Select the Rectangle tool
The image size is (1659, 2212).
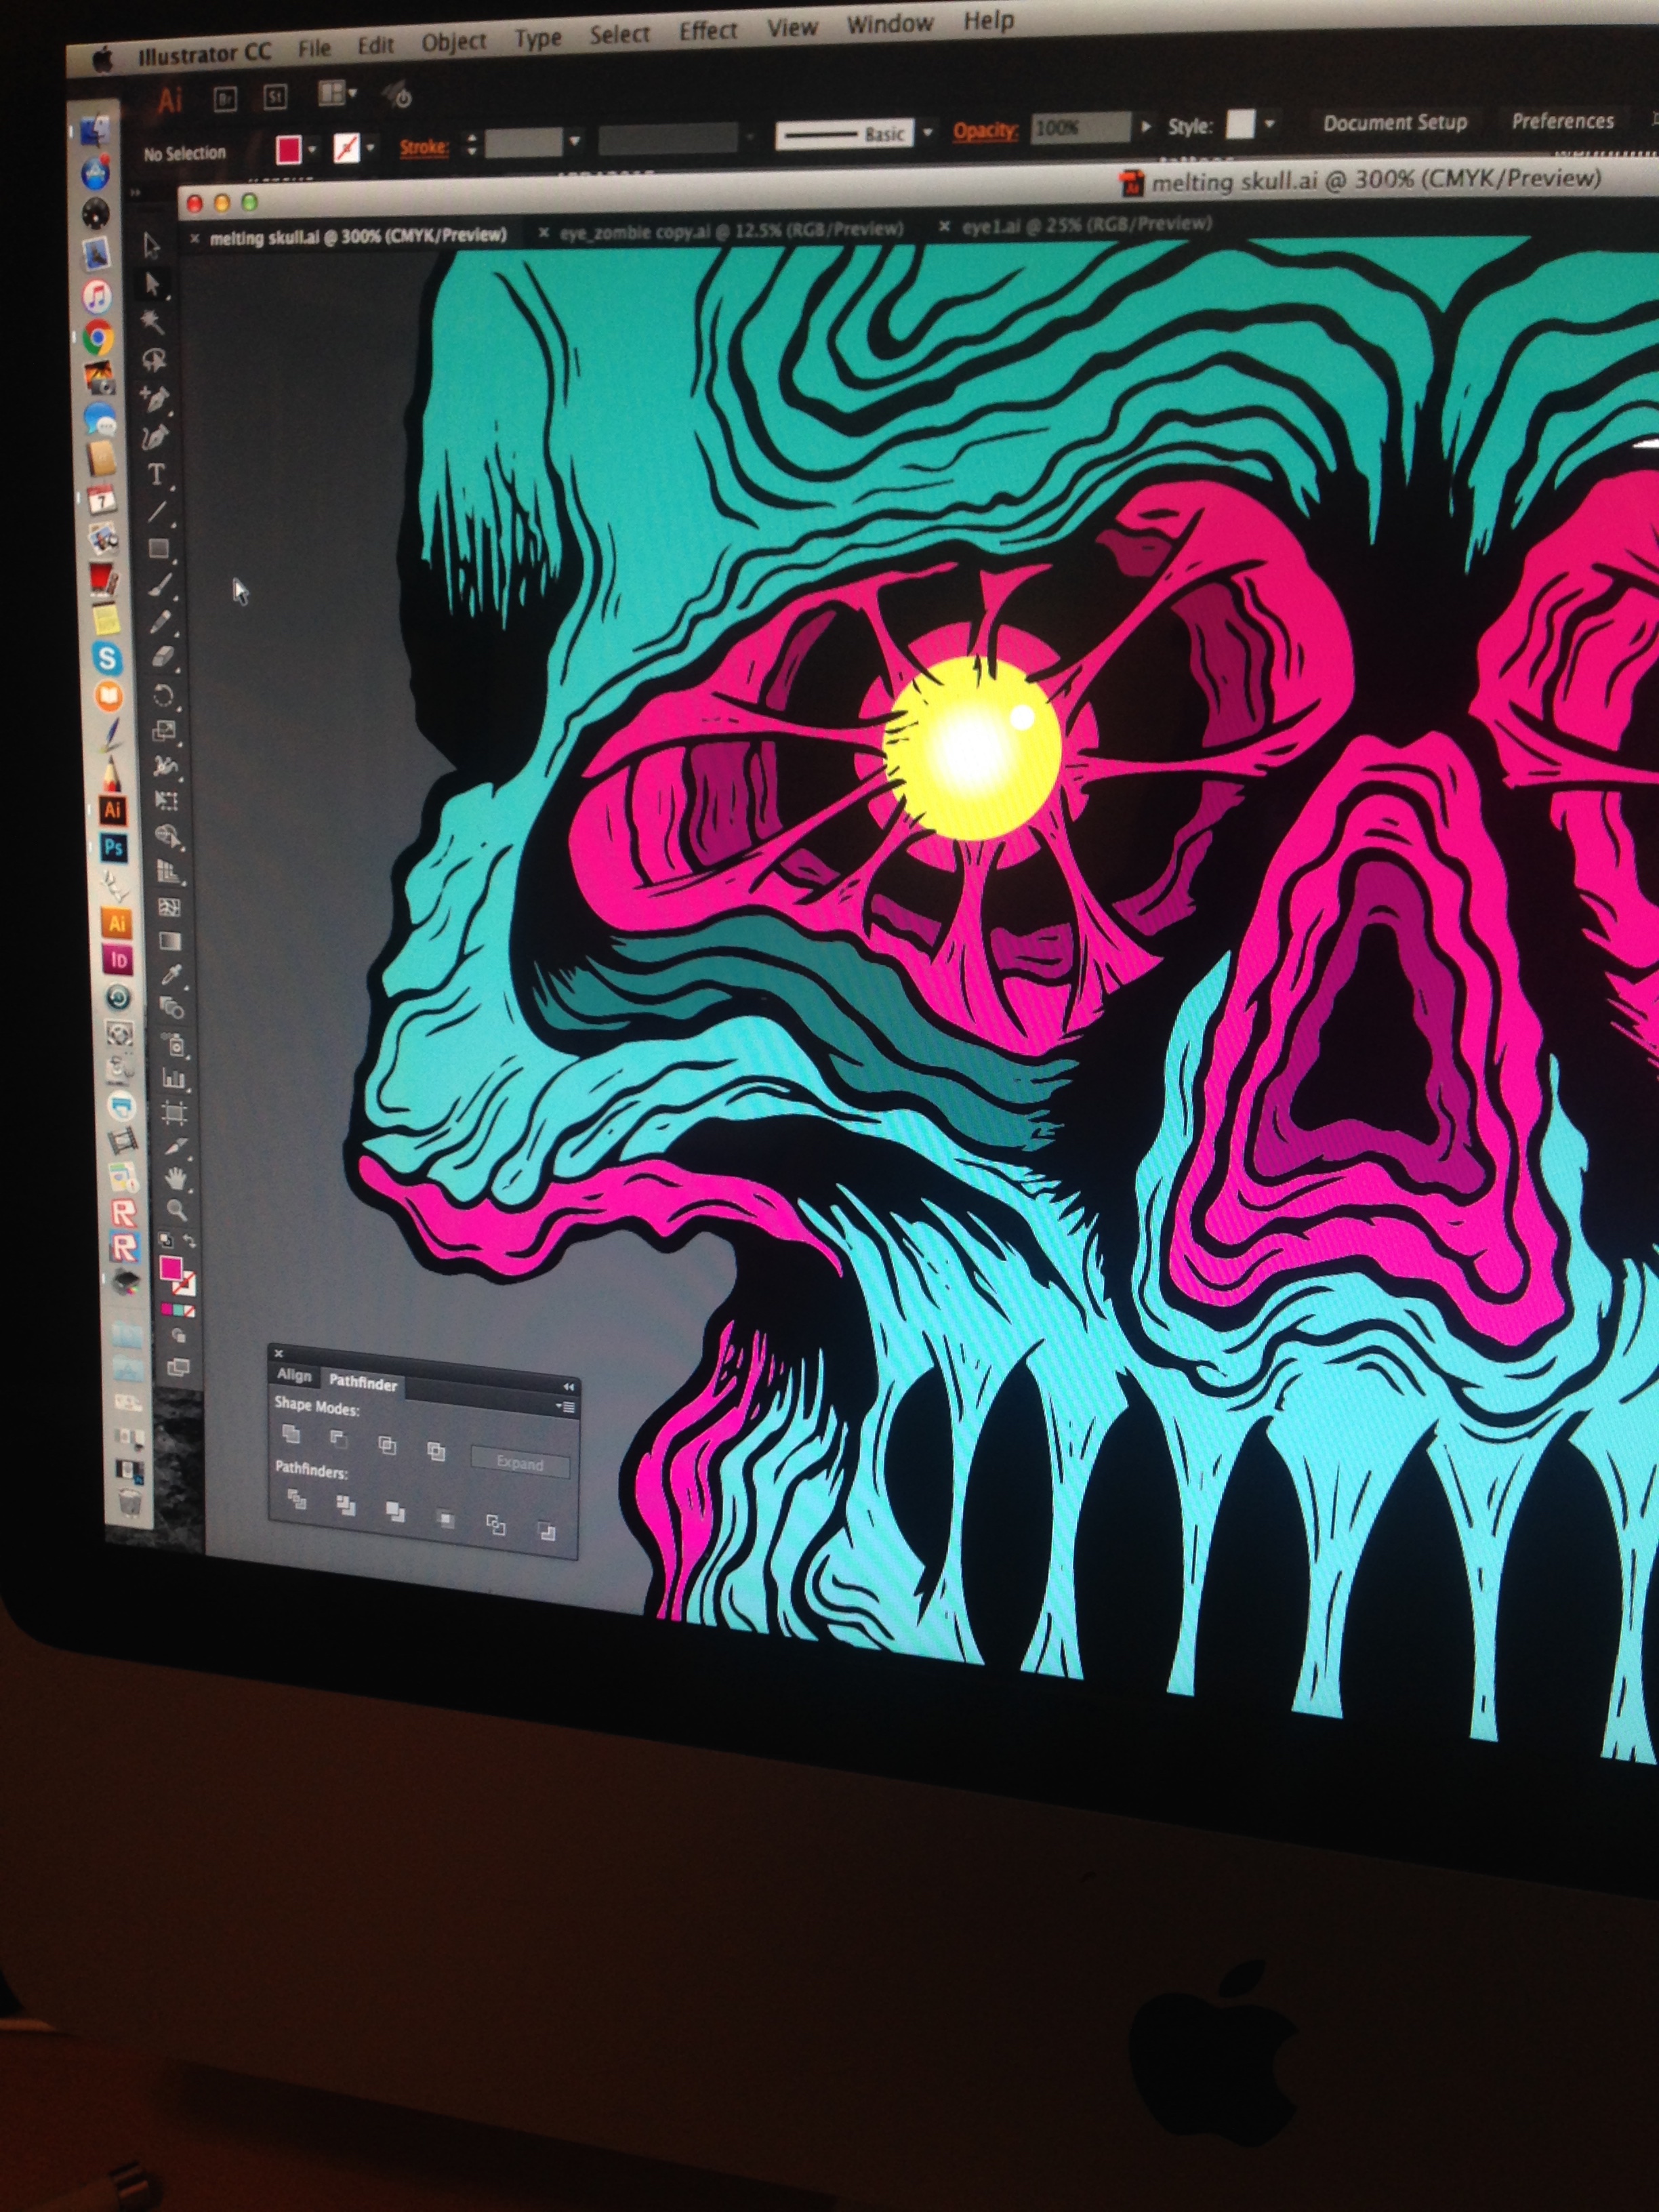click(x=159, y=549)
